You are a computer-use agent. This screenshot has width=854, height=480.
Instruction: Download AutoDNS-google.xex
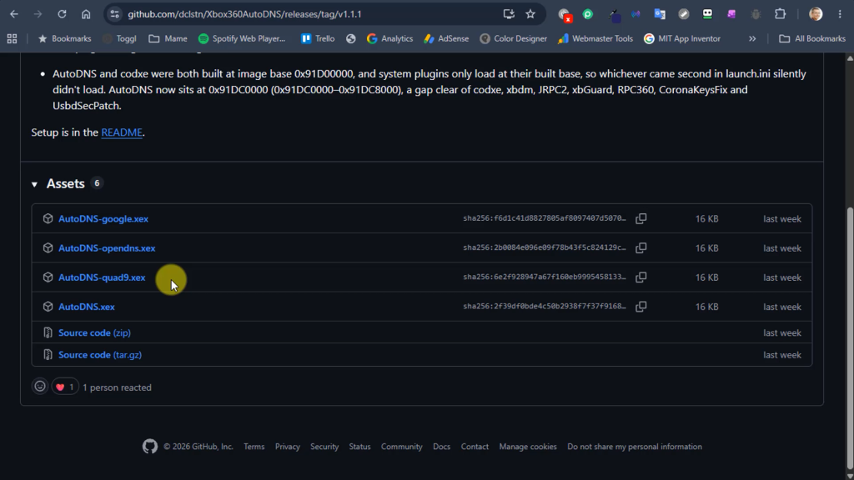pyautogui.click(x=103, y=219)
